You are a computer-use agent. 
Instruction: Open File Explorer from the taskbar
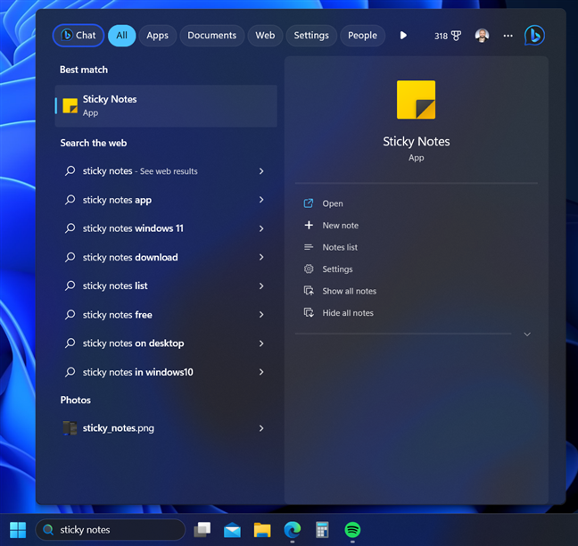coord(262,530)
